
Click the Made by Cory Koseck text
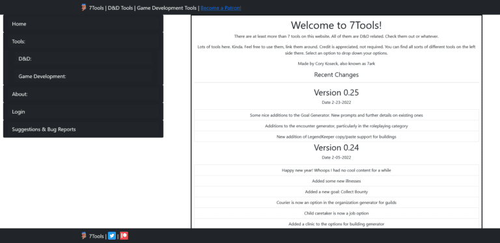coord(337,64)
